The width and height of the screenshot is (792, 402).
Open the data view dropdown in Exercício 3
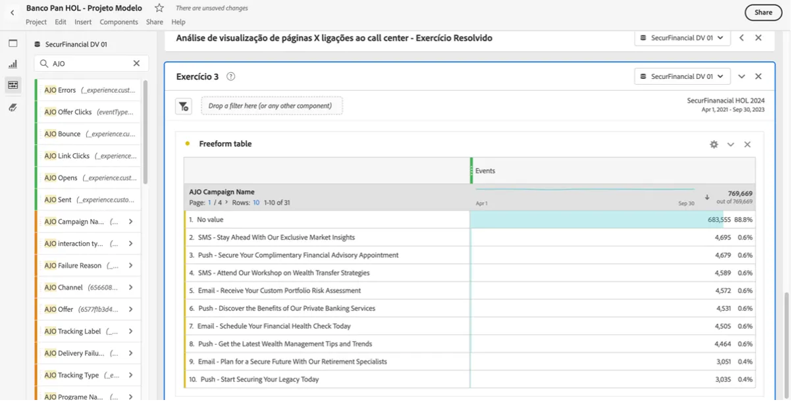[x=682, y=76]
